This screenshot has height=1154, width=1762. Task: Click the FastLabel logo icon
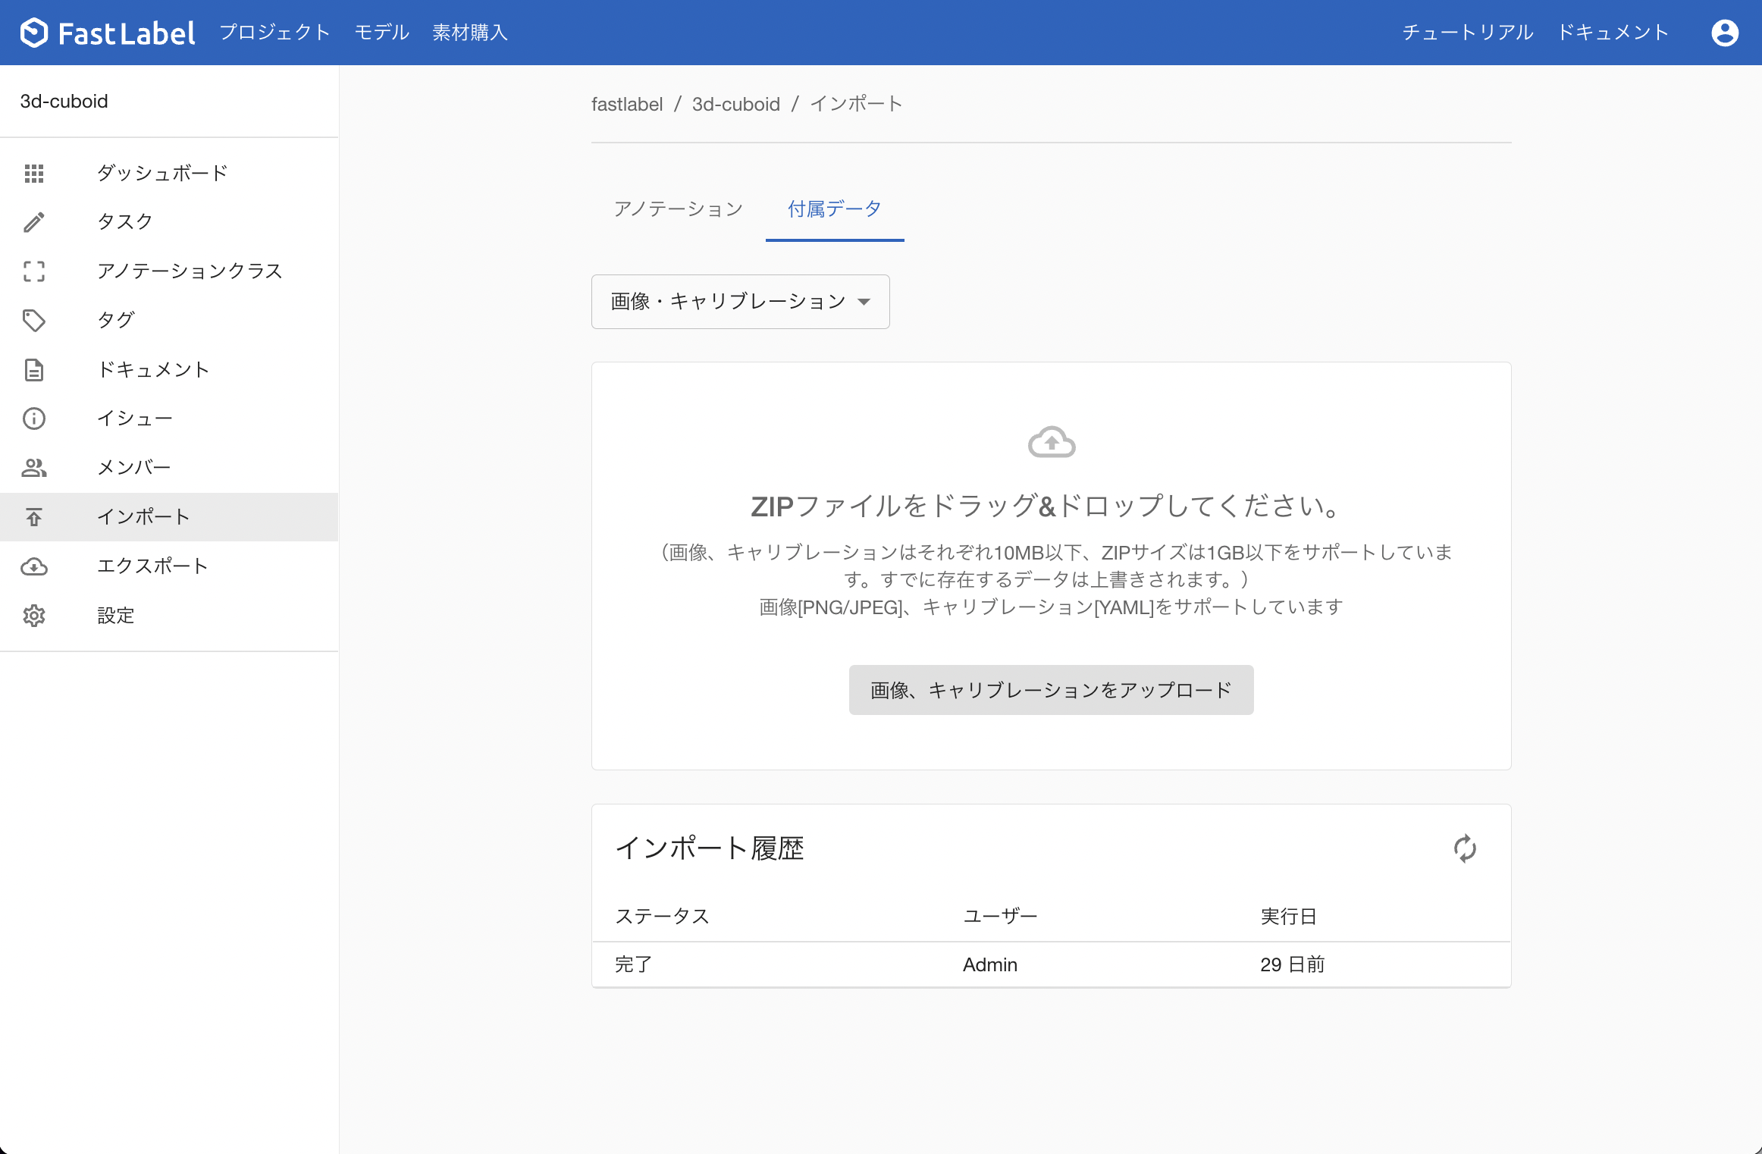(34, 33)
